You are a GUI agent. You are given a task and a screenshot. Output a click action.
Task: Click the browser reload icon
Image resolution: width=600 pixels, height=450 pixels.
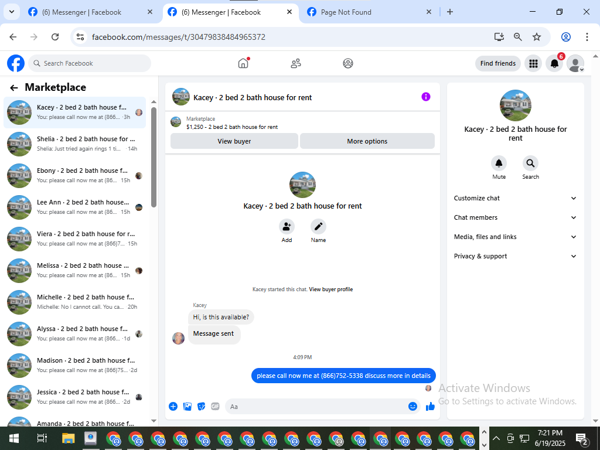coord(55,37)
